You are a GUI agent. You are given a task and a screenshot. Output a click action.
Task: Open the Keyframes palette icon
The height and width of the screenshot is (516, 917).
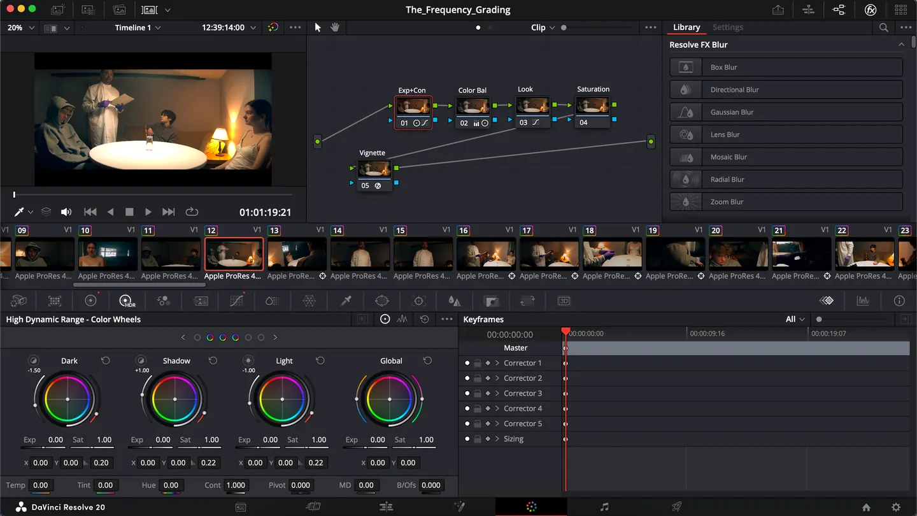pos(827,301)
